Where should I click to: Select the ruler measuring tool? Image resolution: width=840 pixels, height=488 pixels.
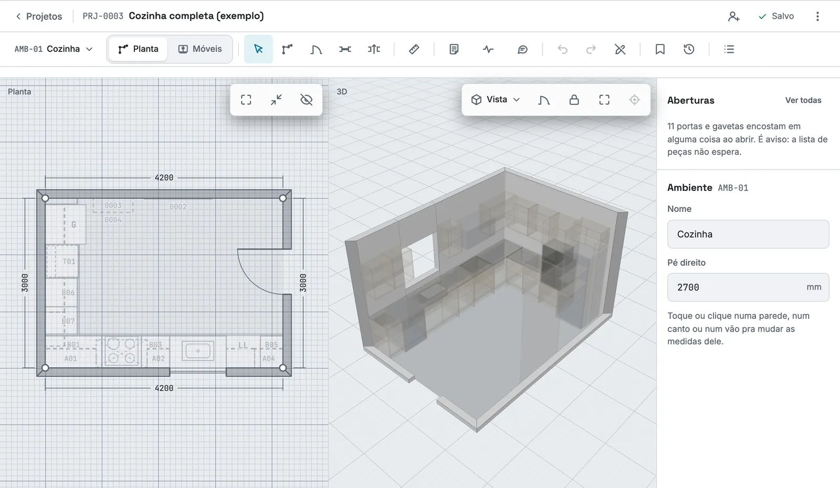click(x=414, y=49)
